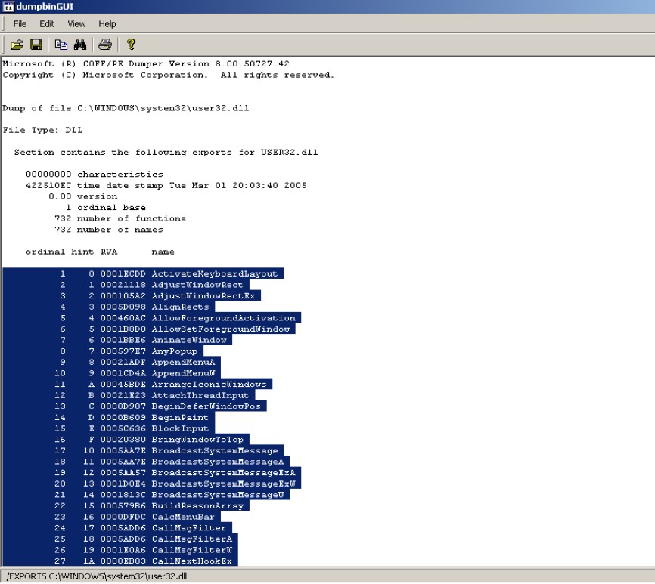Click the Microsoft copyright notice line

point(169,75)
